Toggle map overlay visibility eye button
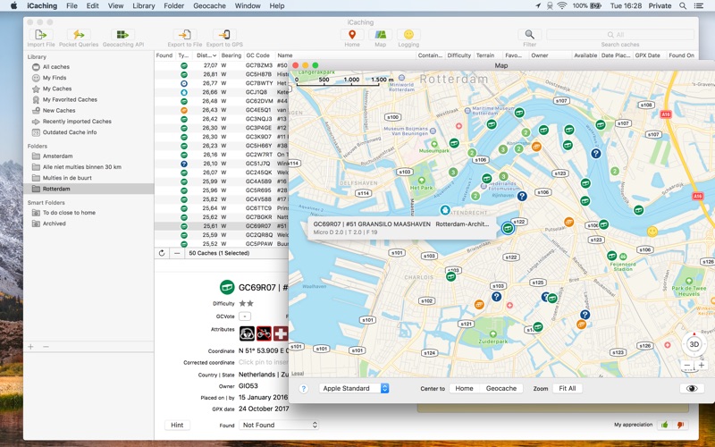This screenshot has width=715, height=447. (x=692, y=389)
